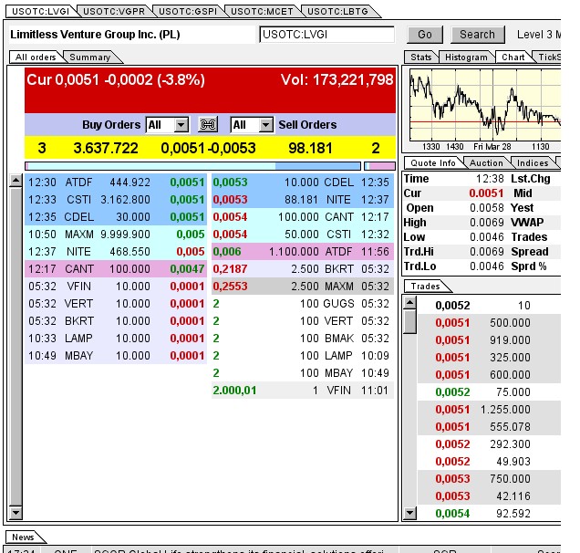This screenshot has height=553, width=580.
Task: Click the Go button
Action: click(425, 35)
